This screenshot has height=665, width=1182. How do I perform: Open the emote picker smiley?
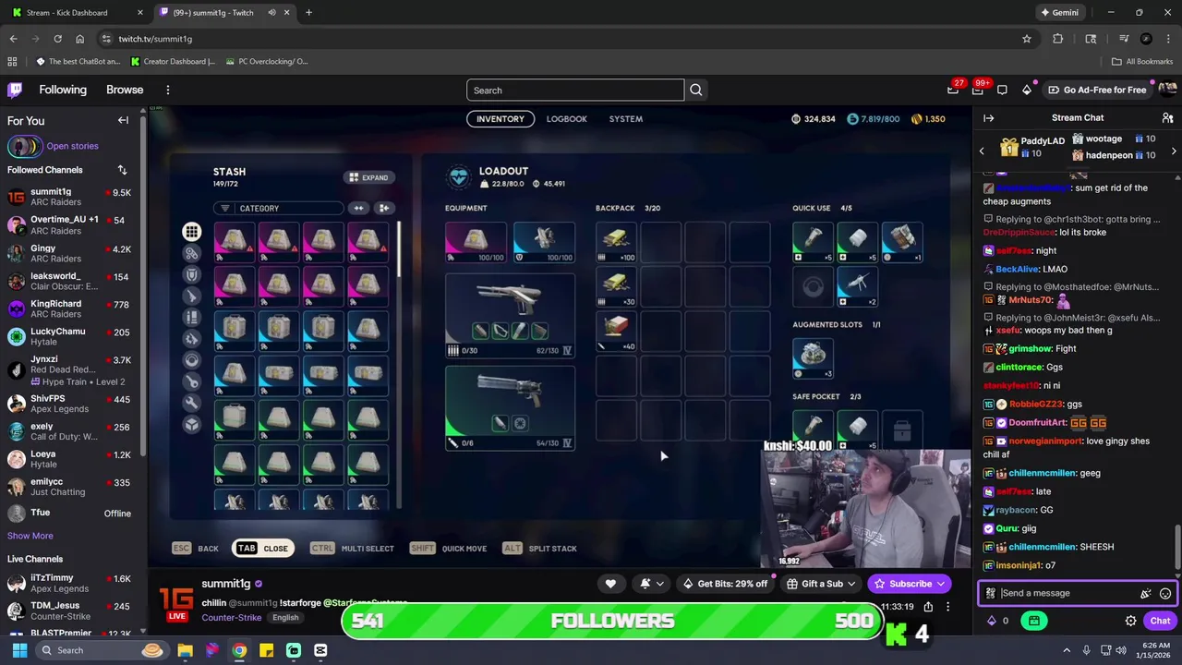[1165, 593]
